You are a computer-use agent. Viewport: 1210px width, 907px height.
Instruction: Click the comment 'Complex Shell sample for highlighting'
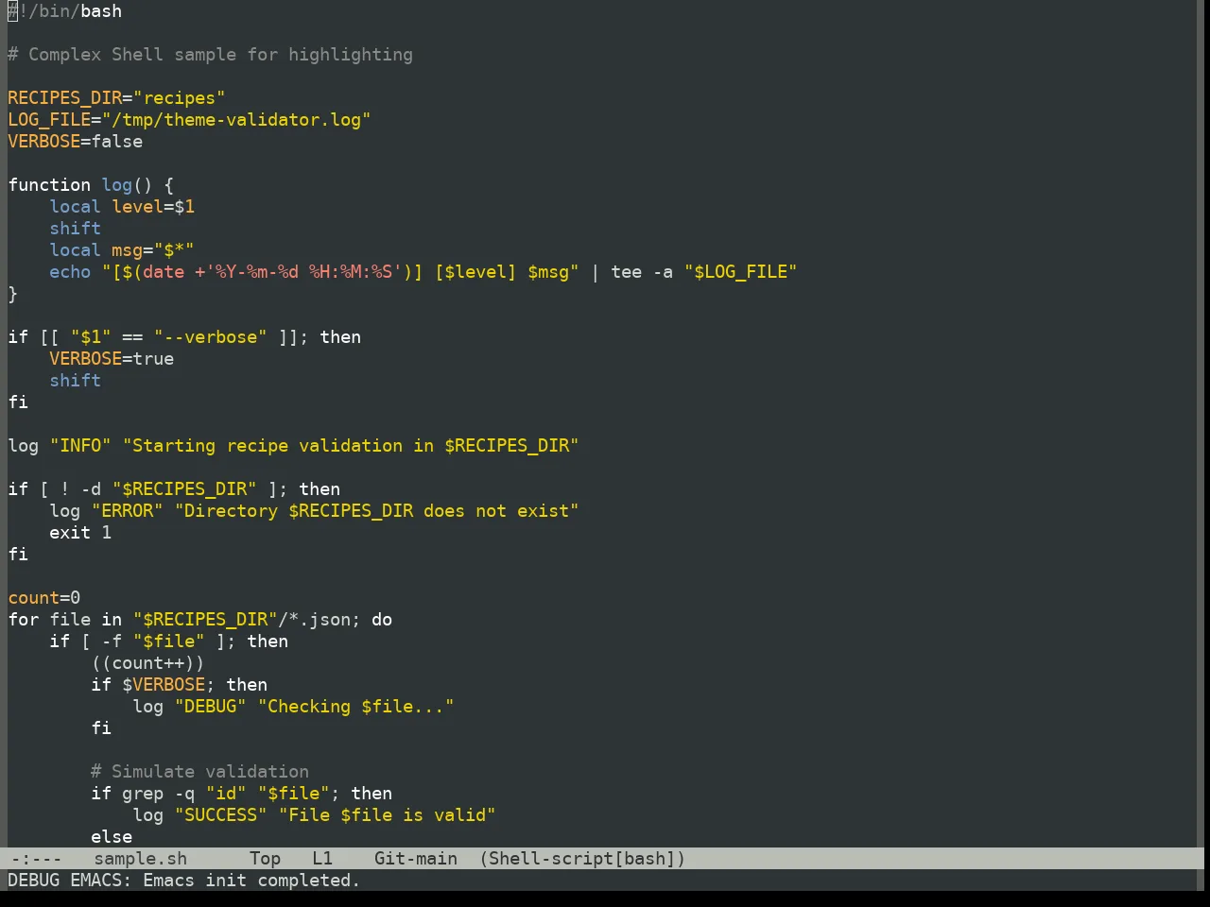[x=210, y=55]
